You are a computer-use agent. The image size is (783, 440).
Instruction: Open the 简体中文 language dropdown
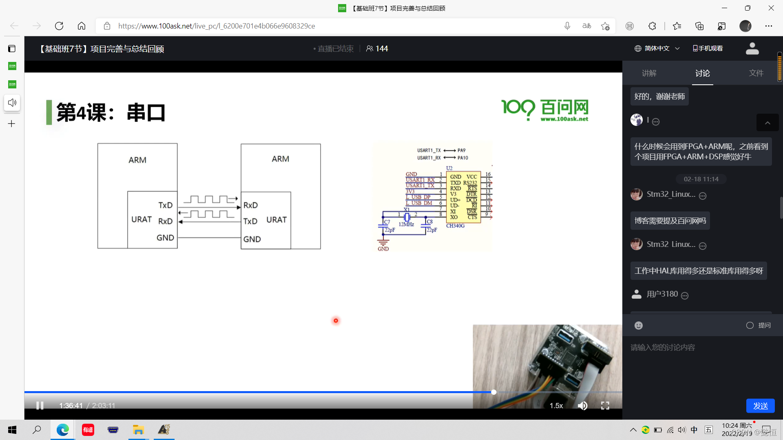click(x=657, y=48)
